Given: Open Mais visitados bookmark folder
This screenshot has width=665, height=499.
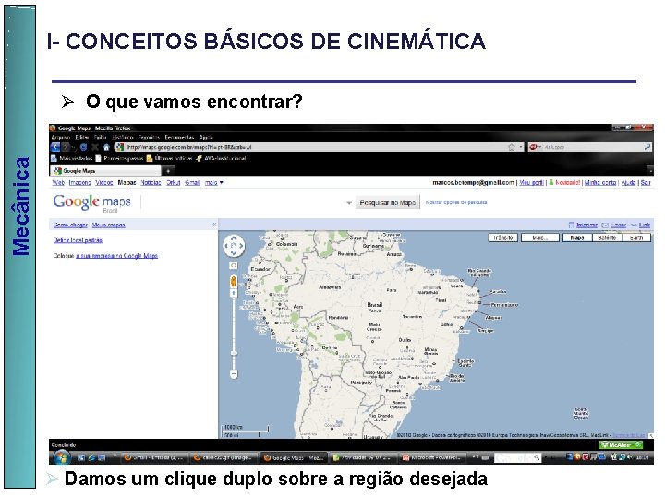Looking at the screenshot, I should [x=72, y=158].
